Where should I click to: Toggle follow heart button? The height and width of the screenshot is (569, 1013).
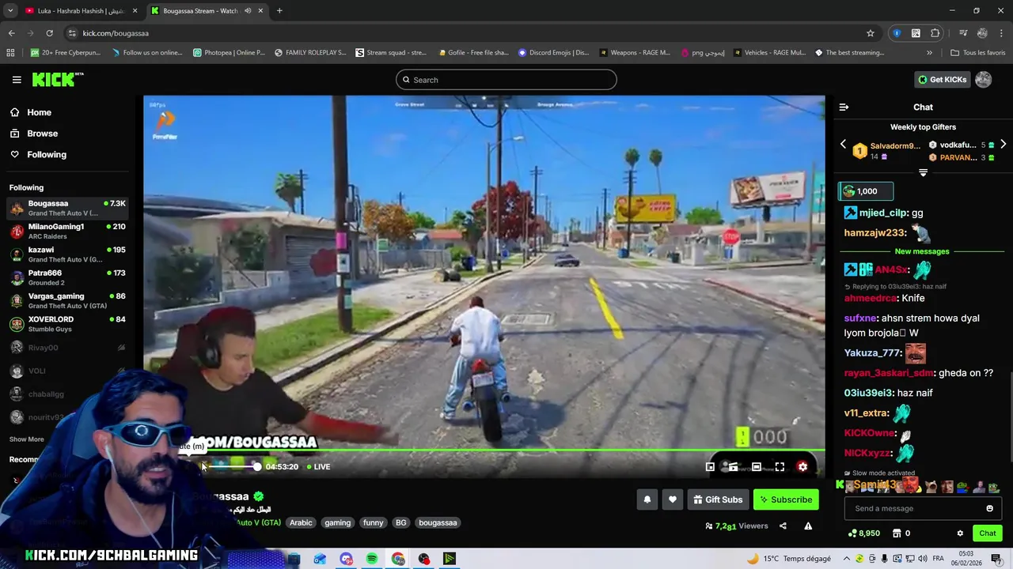[x=673, y=499]
